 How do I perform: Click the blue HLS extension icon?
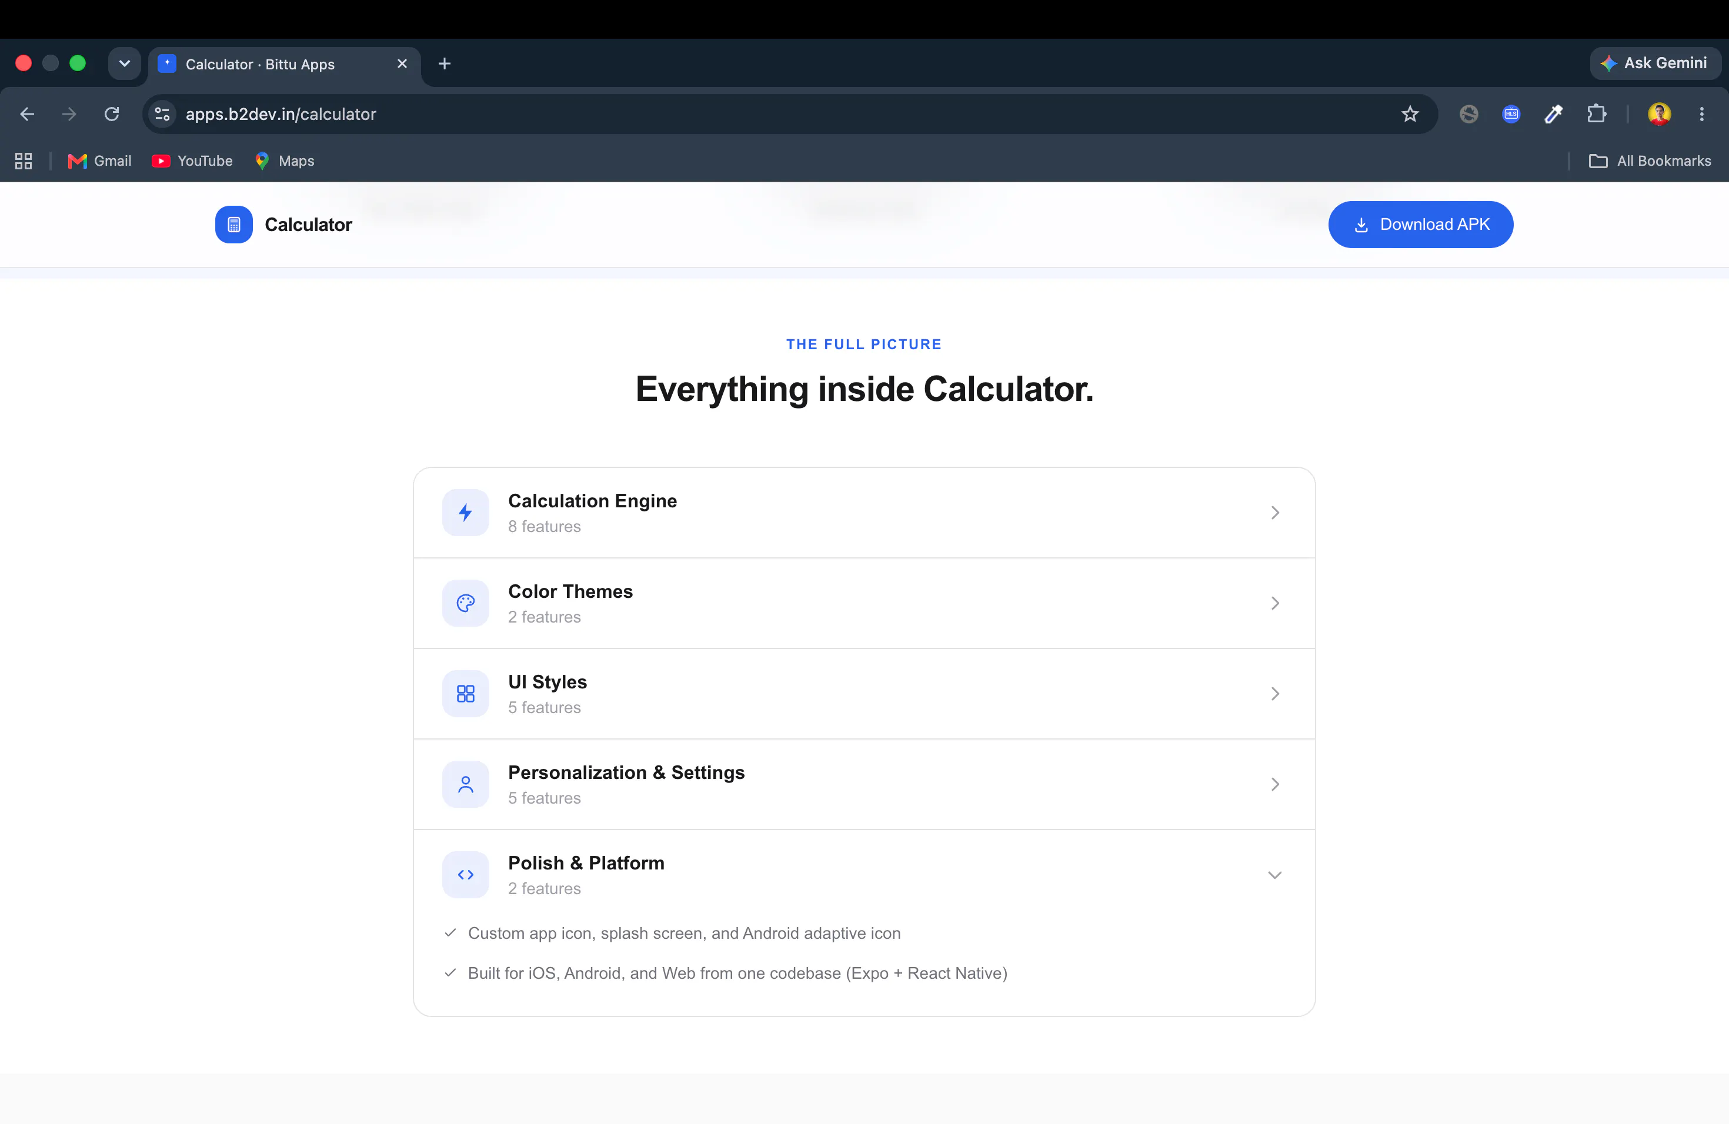tap(1511, 114)
